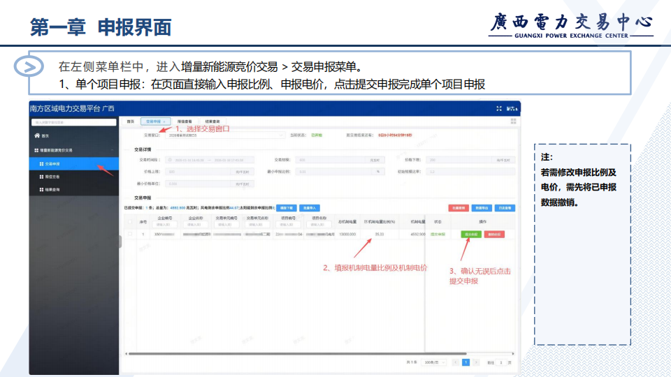The height and width of the screenshot is (377, 671).
Task: Click the icon beside the second sidebar submenu item
Action: tap(41, 177)
